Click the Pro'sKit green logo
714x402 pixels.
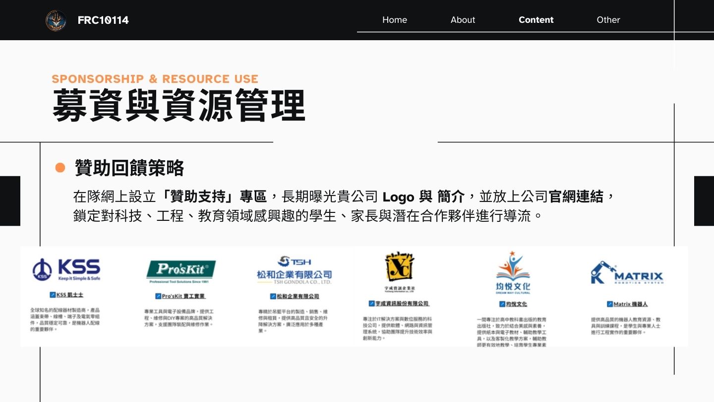[180, 271]
